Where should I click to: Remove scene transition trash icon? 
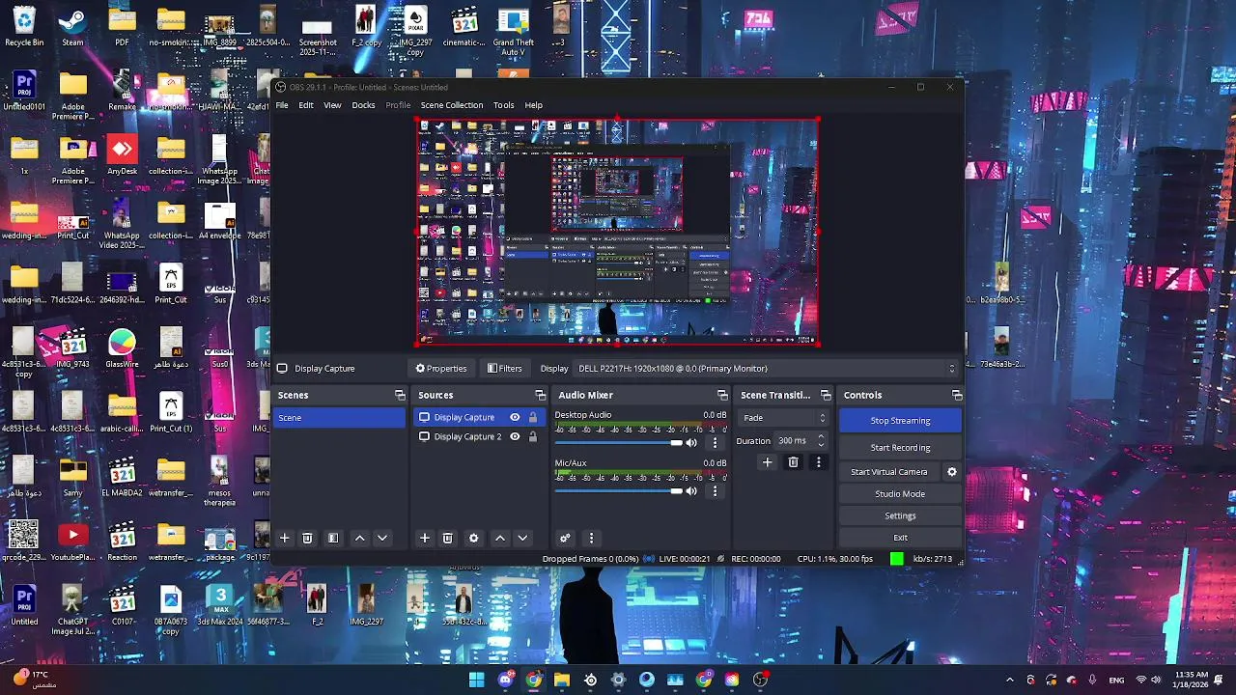(x=793, y=462)
